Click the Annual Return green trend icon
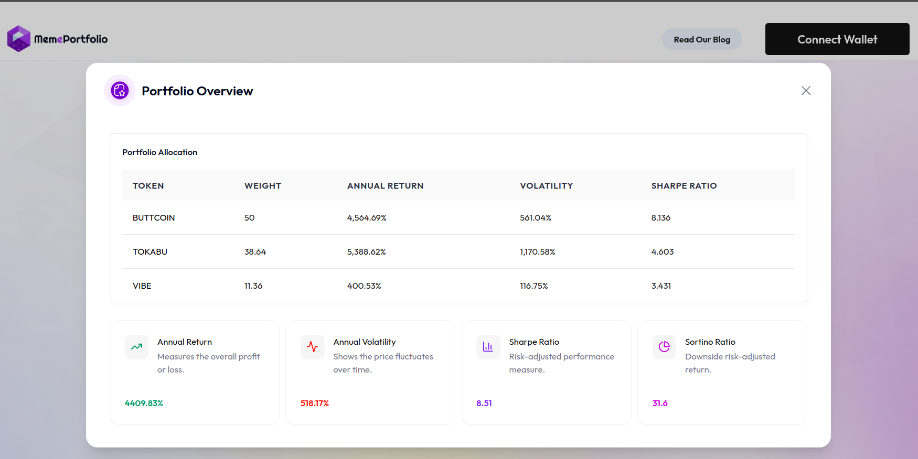 (137, 347)
